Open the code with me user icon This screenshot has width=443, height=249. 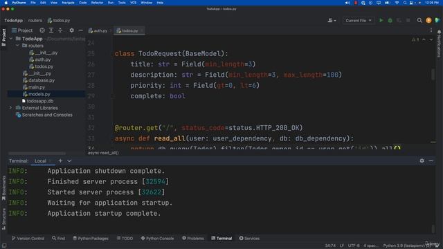329,20
